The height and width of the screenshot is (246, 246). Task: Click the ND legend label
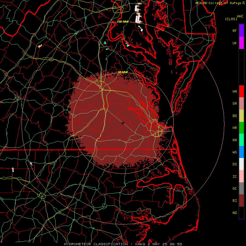235,213
